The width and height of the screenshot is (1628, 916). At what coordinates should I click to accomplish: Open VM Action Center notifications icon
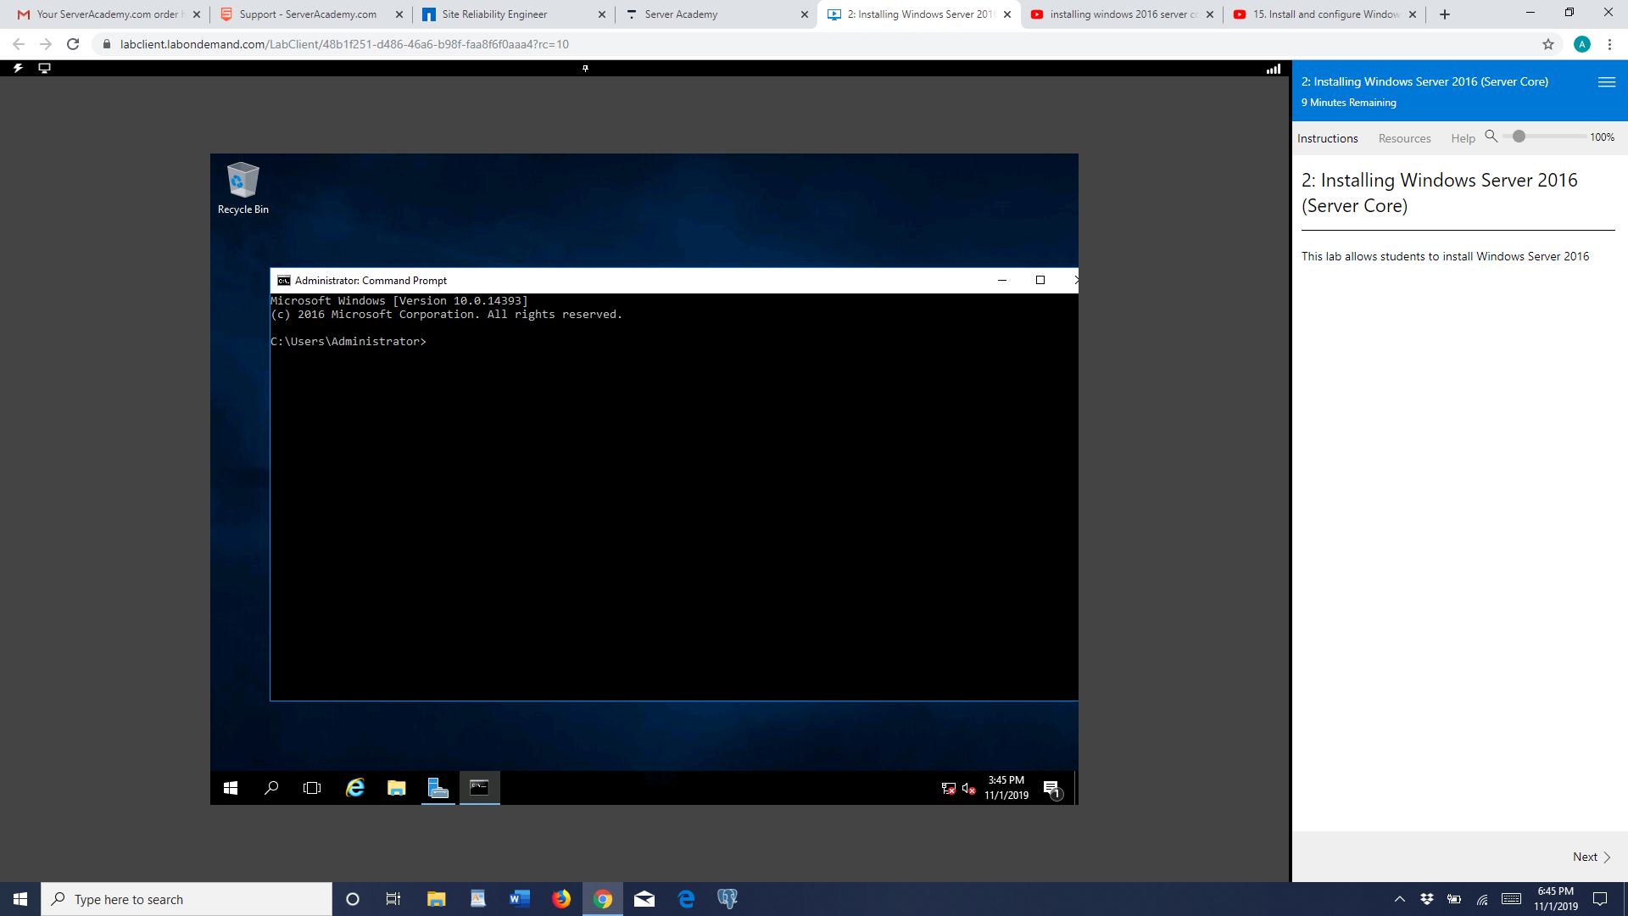(x=1051, y=788)
